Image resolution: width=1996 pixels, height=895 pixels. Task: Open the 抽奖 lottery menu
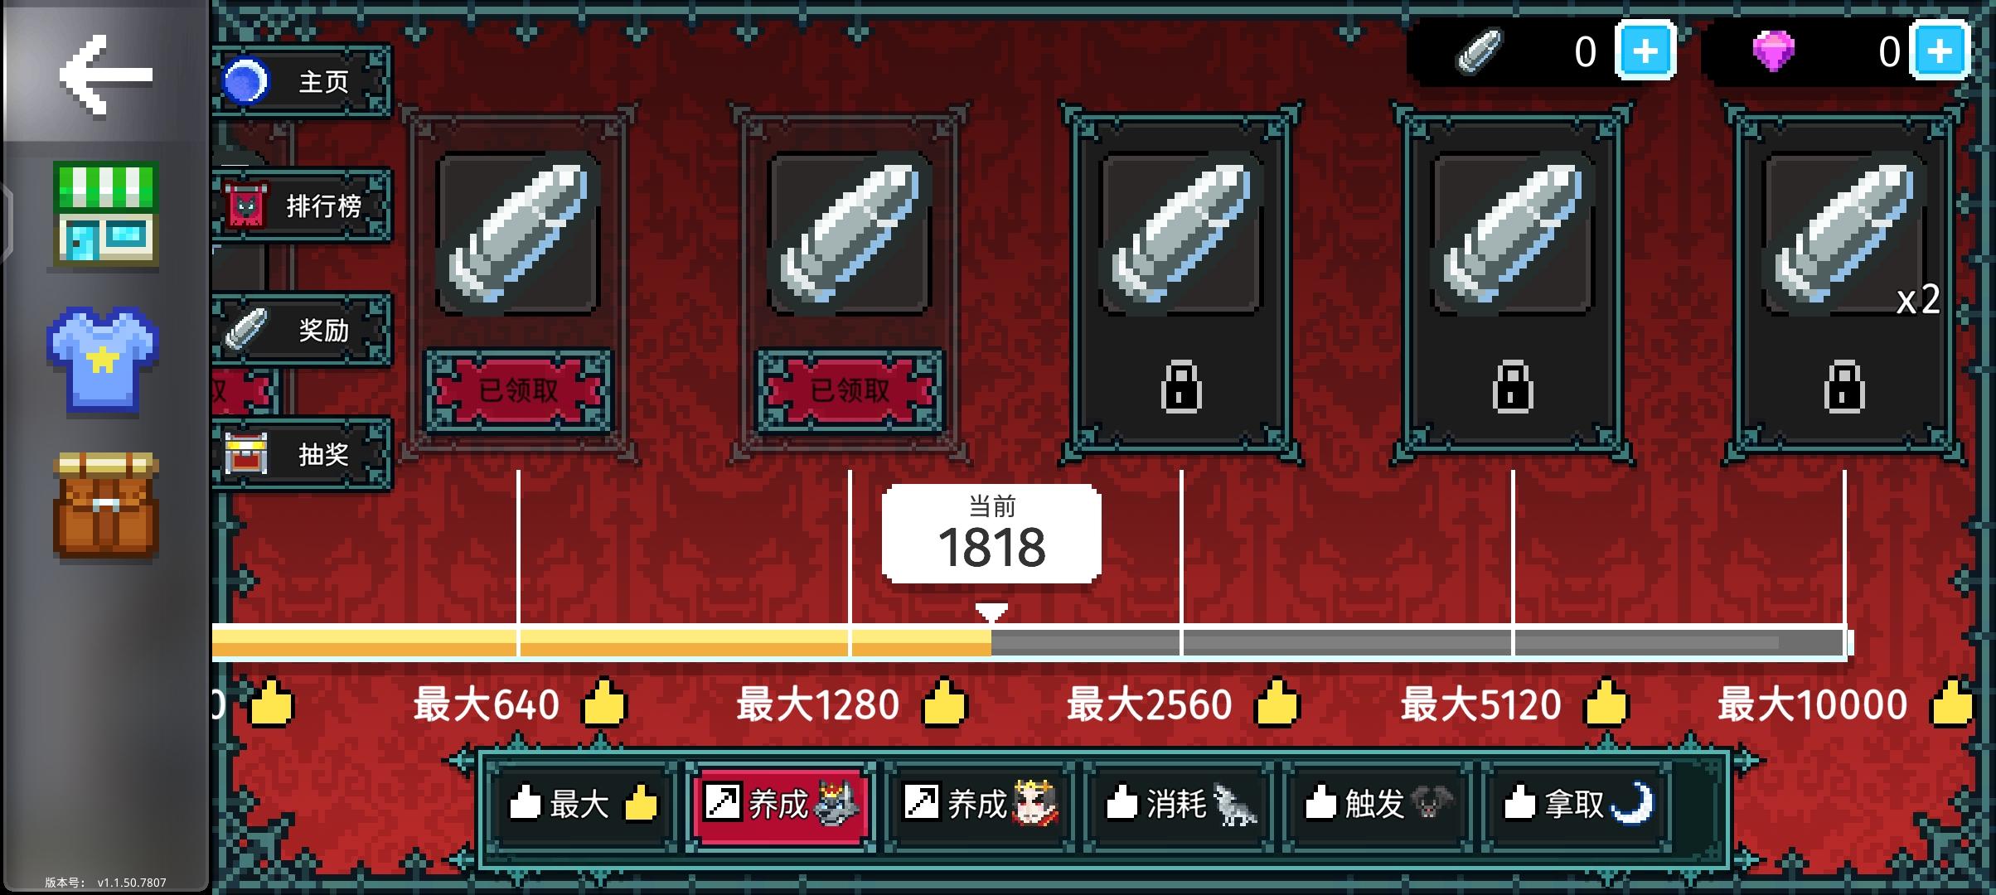(x=302, y=454)
